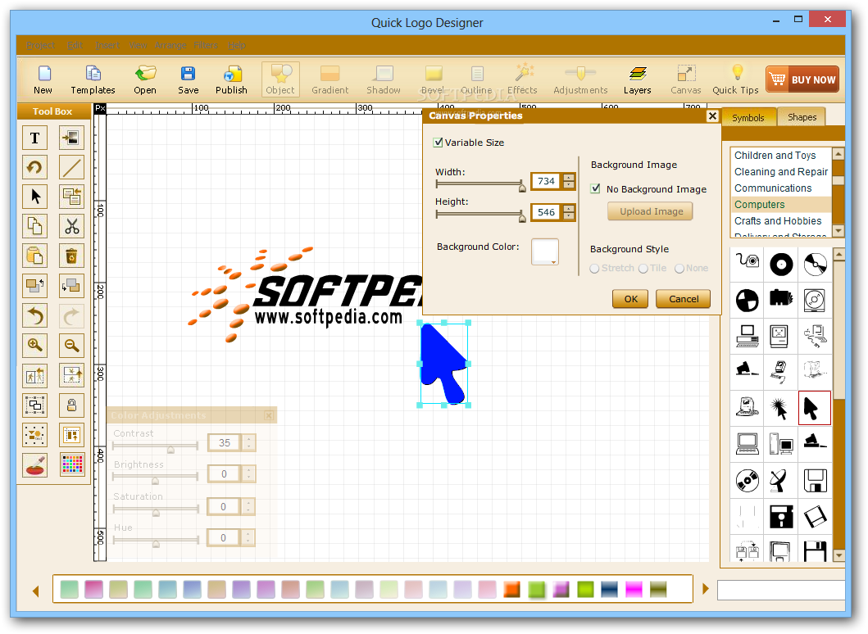This screenshot has height=634, width=868.
Task: Click the Cut scissors tool
Action: (72, 226)
